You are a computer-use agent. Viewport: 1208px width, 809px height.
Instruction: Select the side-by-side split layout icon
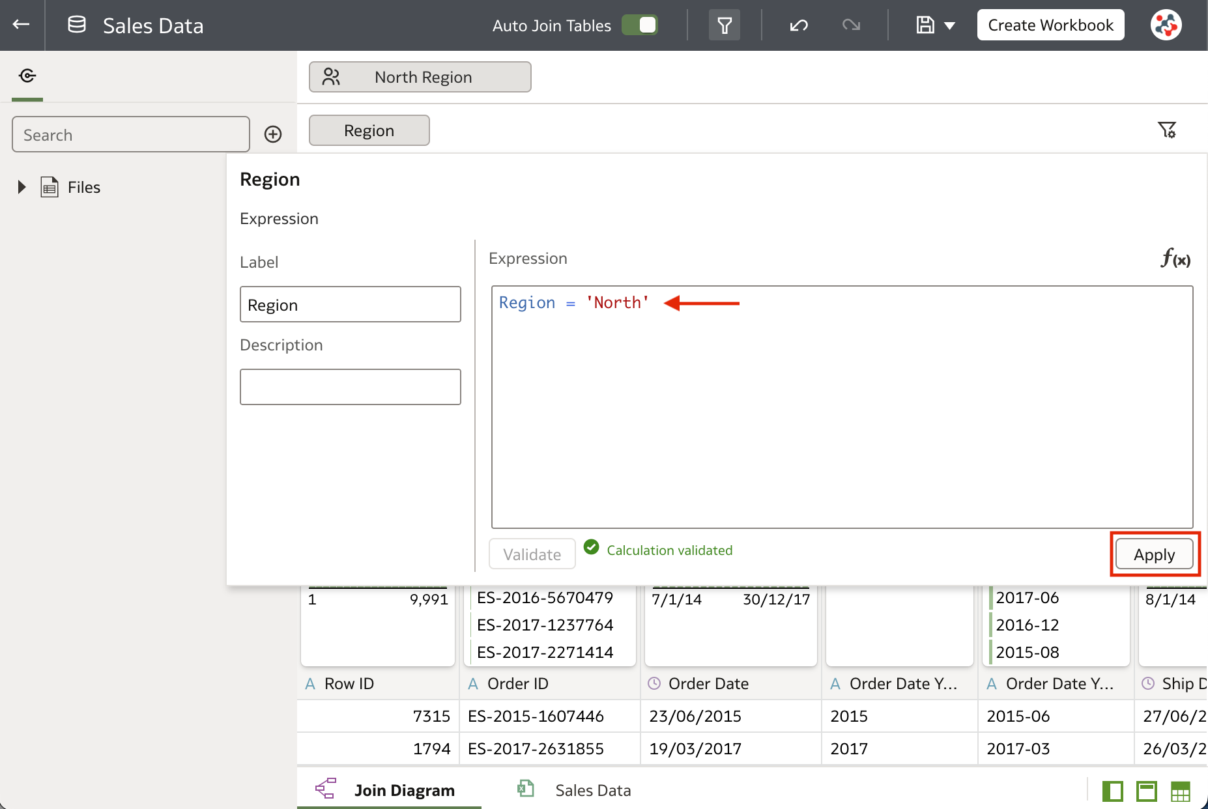click(x=1112, y=791)
